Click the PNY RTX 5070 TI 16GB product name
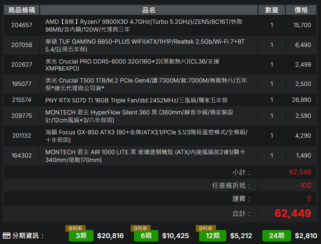The height and width of the screenshot is (244, 321). tap(136, 100)
